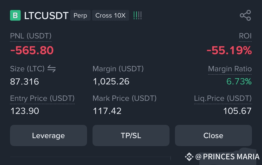Tap the ADL indicator bars
Image resolution: width=262 pixels, height=165 pixels.
[x=138, y=15]
